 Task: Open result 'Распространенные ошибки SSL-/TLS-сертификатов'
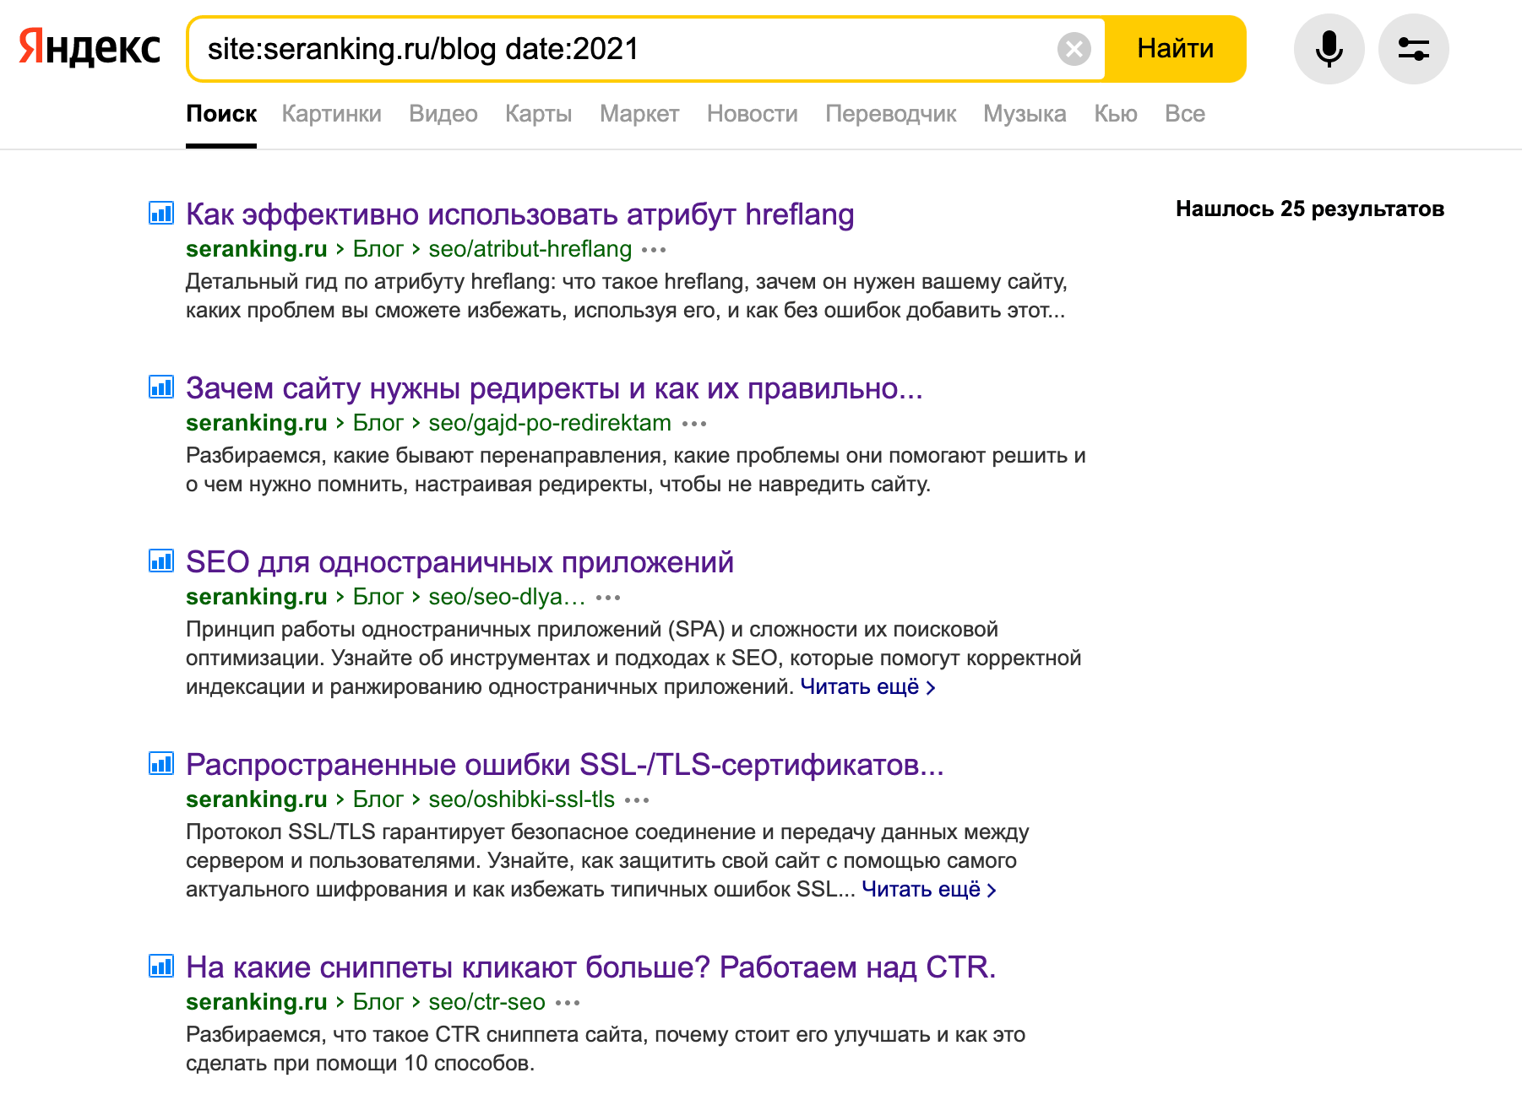point(565,765)
